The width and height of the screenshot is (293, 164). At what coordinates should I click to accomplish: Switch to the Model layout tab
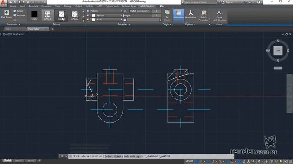pos(7,160)
